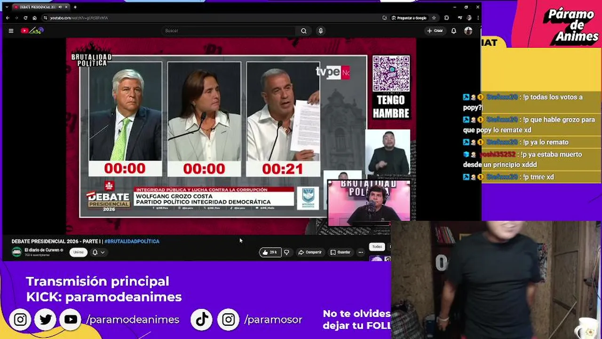602x339 pixels.
Task: Click the Crear button
Action: tap(435, 31)
